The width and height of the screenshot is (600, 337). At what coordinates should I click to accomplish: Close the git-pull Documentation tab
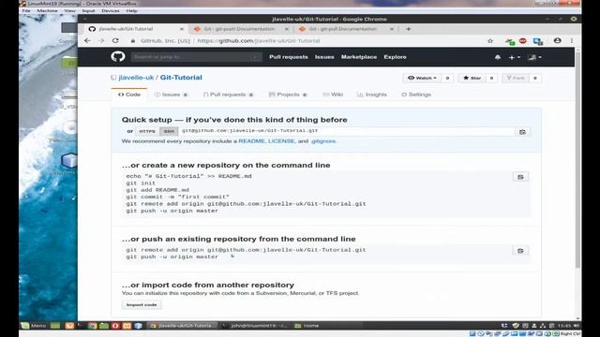[x=392, y=29]
